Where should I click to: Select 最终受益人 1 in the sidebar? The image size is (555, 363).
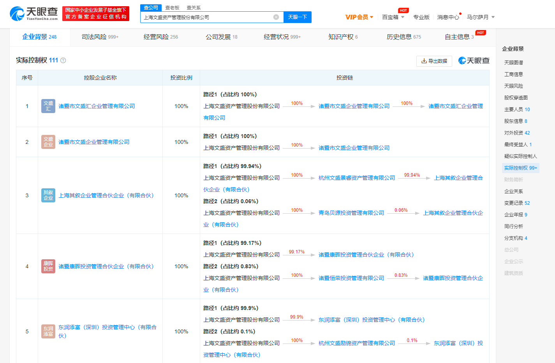[x=518, y=144]
